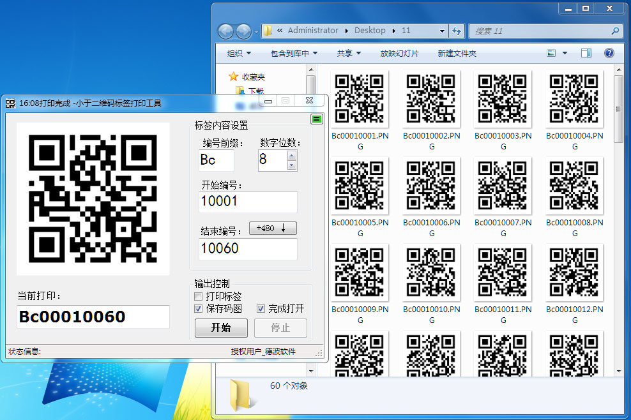This screenshot has width=631, height=420.
Task: Click the +480 button
Action: tap(273, 229)
